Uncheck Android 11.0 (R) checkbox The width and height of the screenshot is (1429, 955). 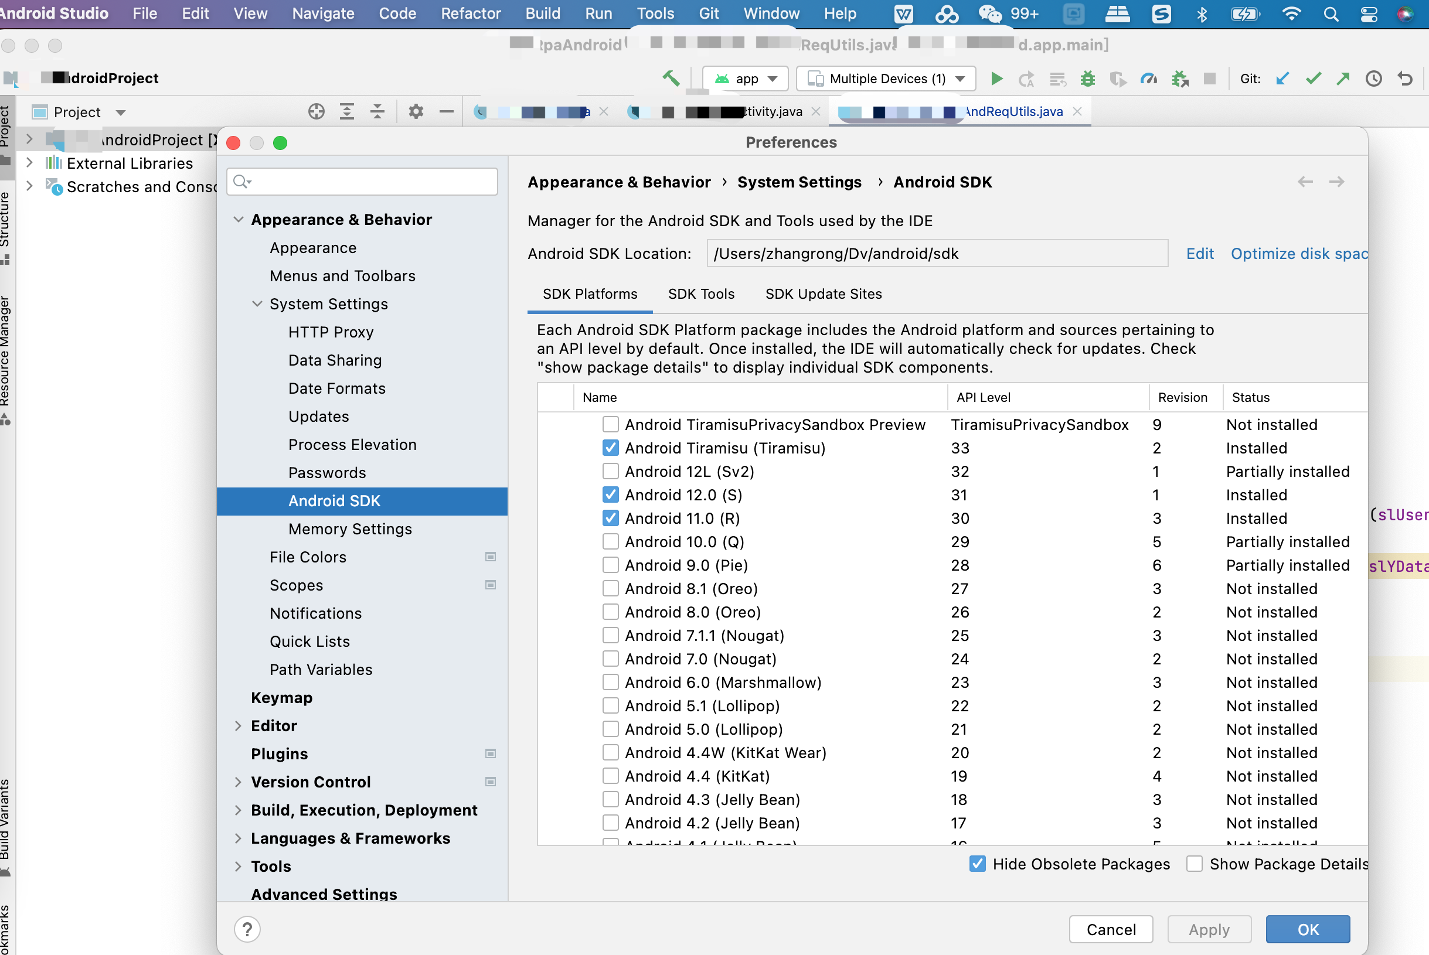tap(610, 518)
